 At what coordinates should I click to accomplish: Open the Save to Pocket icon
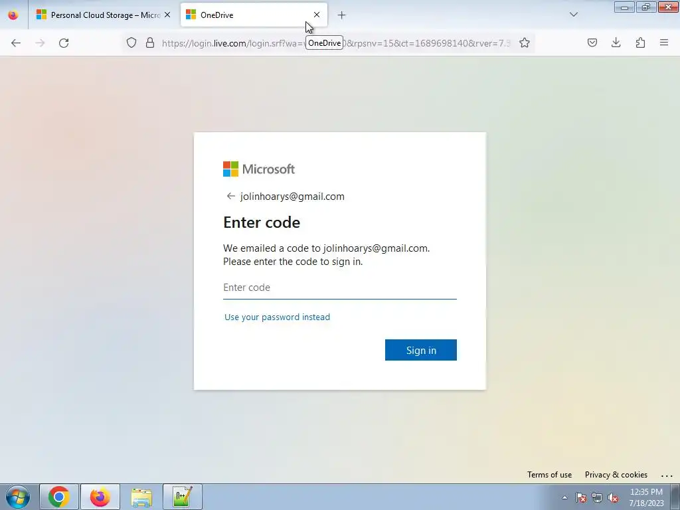point(592,43)
